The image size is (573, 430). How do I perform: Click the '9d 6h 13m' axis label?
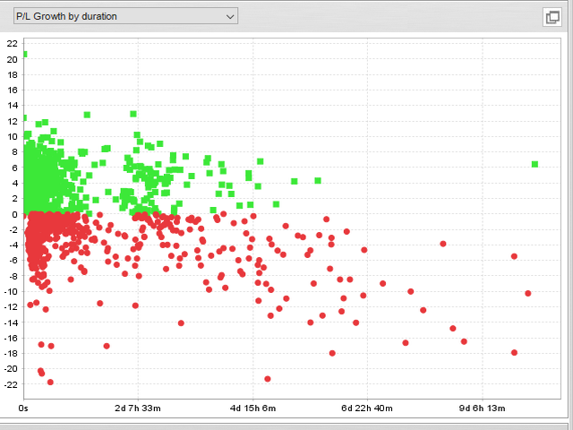[x=482, y=408]
